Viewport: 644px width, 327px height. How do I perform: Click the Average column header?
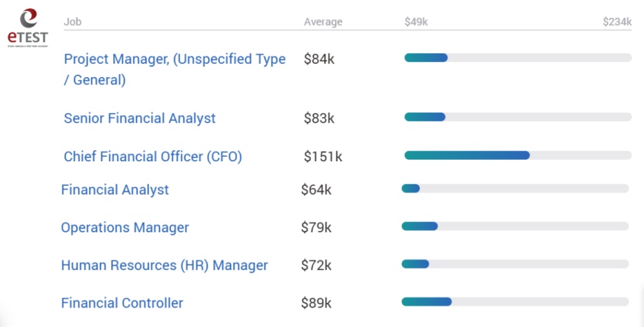(x=323, y=21)
